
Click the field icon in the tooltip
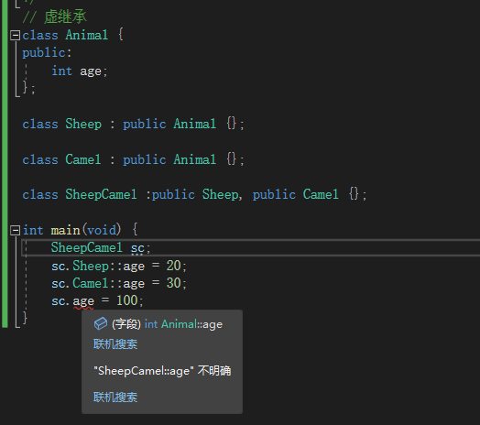[x=101, y=323]
